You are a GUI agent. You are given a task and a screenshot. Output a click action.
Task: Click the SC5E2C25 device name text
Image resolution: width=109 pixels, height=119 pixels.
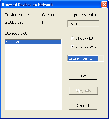pos(14,22)
